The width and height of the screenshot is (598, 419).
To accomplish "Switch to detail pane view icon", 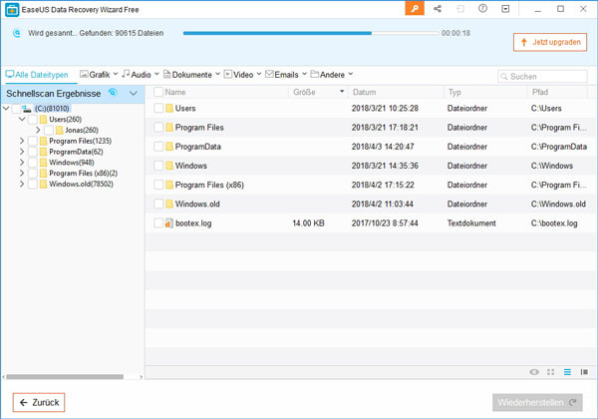I will click(x=584, y=372).
